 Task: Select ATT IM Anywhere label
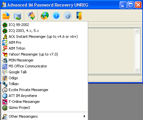click(23, 96)
